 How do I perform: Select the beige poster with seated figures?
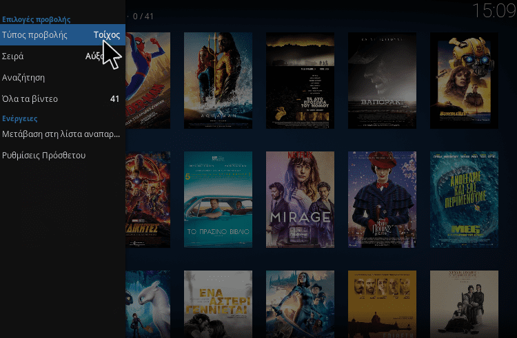tap(464, 304)
